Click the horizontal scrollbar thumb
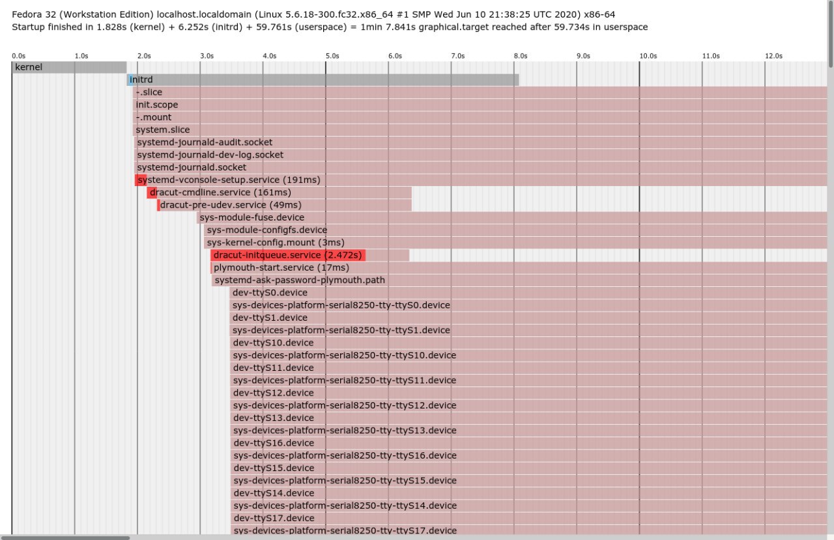834x540 pixels. (65, 537)
